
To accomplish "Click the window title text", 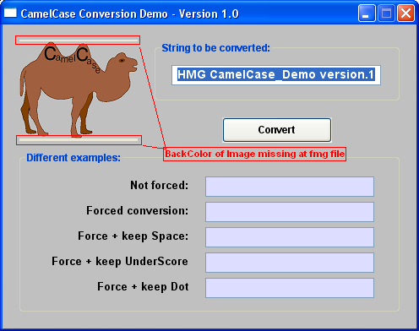I will click(130, 14).
